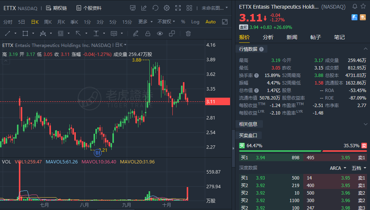
Task: Click the copy drawings icon
Action: click(172, 34)
